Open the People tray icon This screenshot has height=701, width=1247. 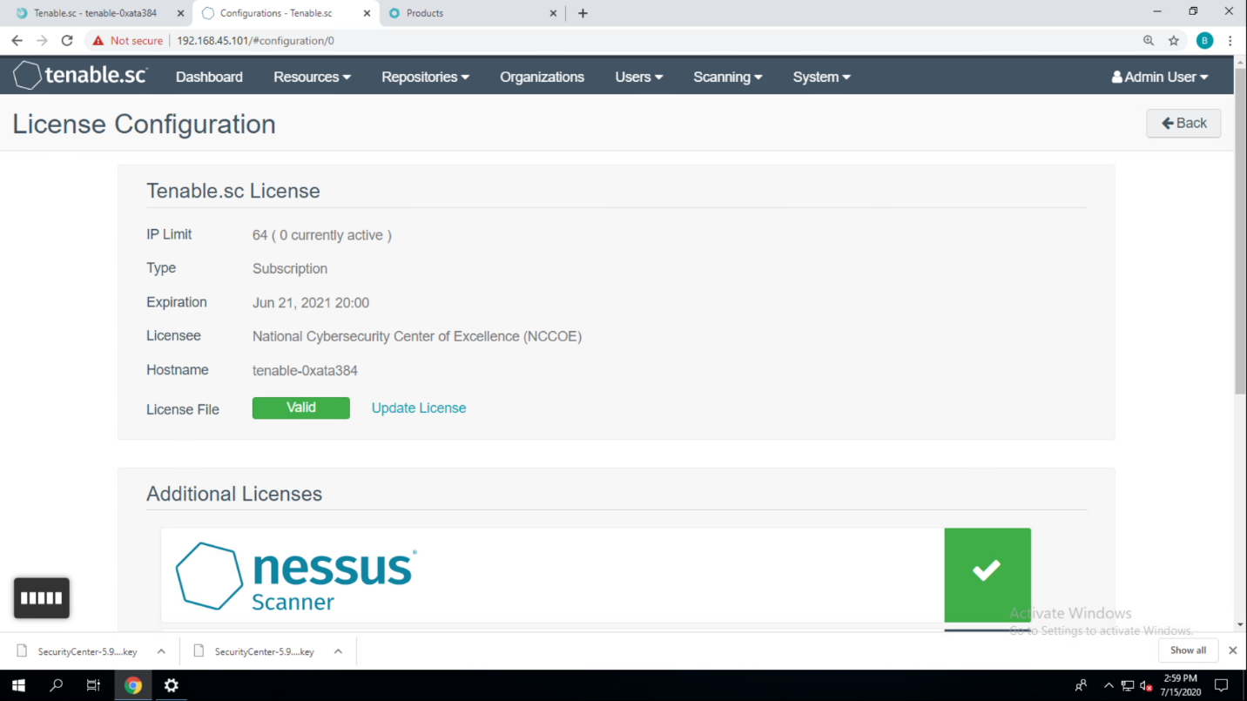point(1082,685)
